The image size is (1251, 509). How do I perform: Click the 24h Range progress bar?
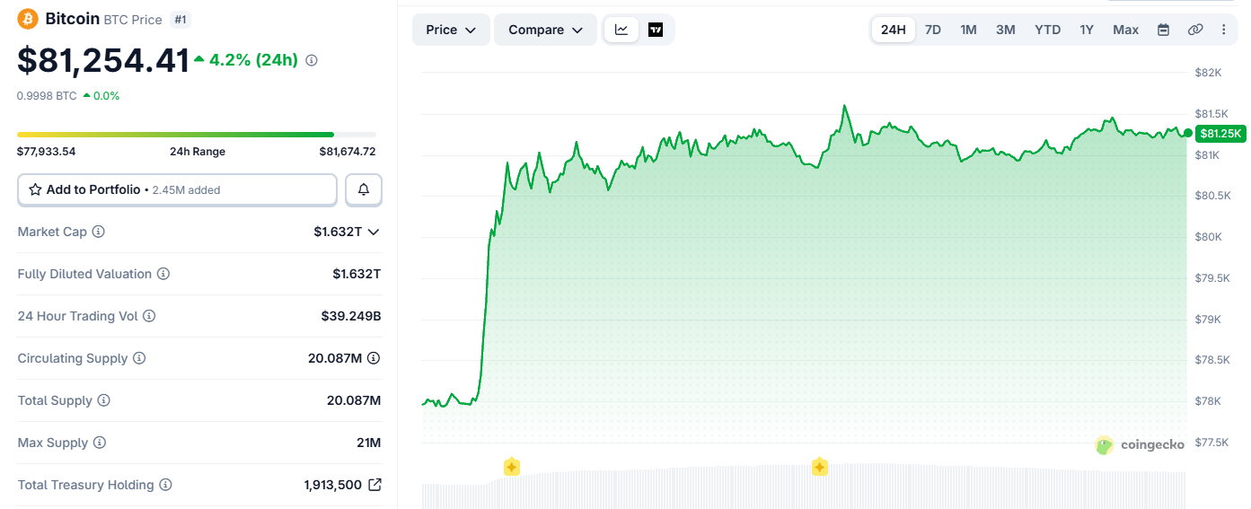(197, 135)
